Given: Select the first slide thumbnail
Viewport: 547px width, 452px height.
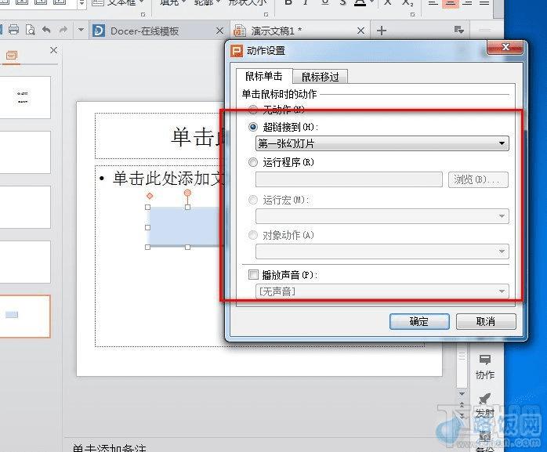Looking at the screenshot, I should [x=24, y=97].
